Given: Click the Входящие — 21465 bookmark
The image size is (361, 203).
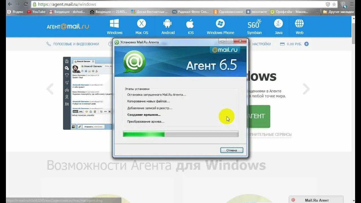Looking at the screenshot, I should (x=109, y=12).
